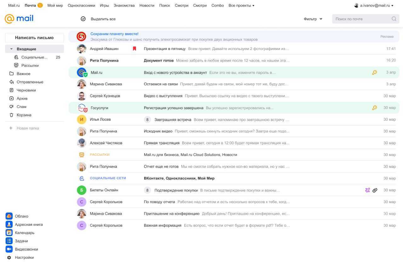Open Поиск link in top navigation

[164, 5]
